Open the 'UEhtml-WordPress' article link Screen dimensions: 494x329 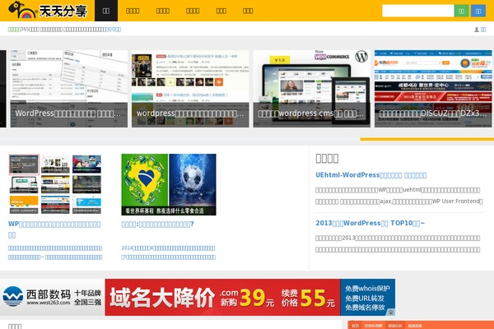point(370,175)
